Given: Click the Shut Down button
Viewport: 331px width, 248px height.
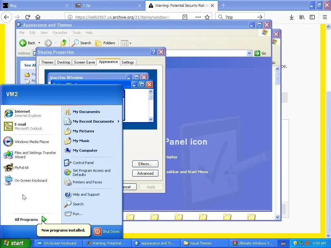Looking at the screenshot, I should (x=107, y=232).
